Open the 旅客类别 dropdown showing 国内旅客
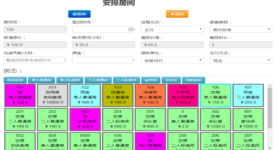The height and width of the screenshot is (150, 277). [241, 30]
